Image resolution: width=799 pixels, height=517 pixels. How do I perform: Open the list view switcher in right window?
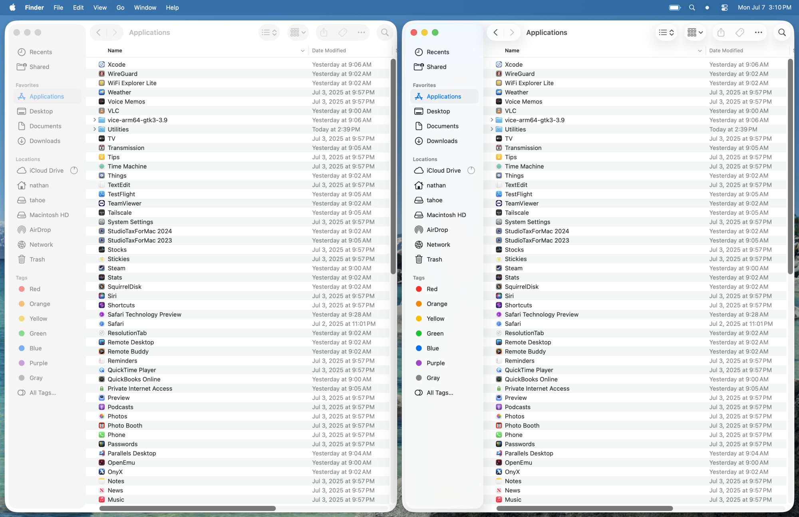pyautogui.click(x=666, y=32)
